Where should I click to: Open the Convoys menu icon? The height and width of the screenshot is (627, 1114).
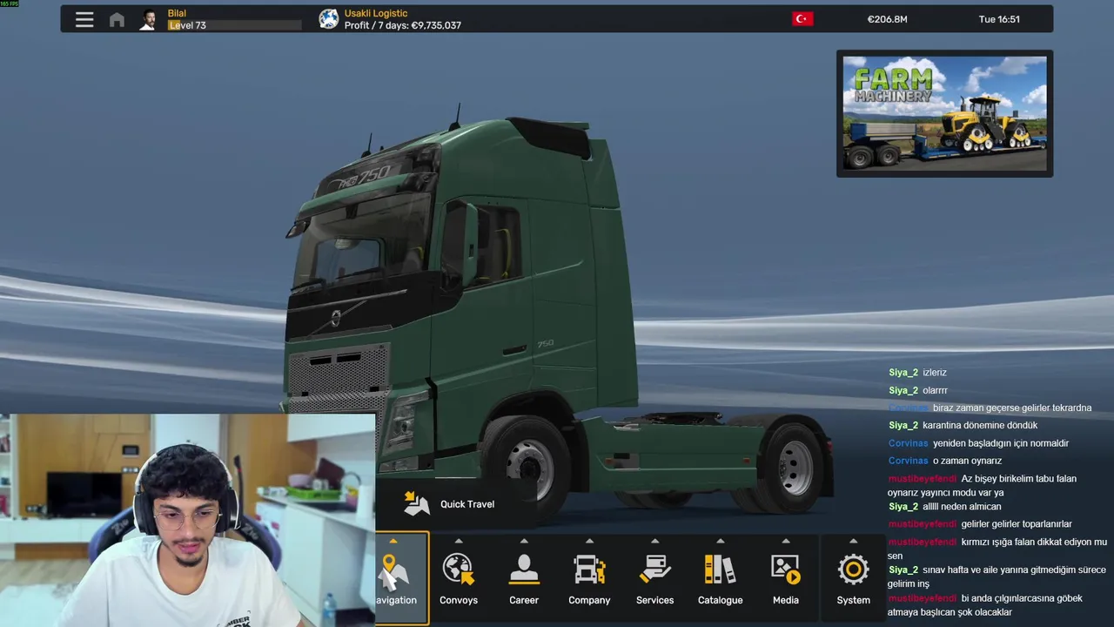pos(459,569)
